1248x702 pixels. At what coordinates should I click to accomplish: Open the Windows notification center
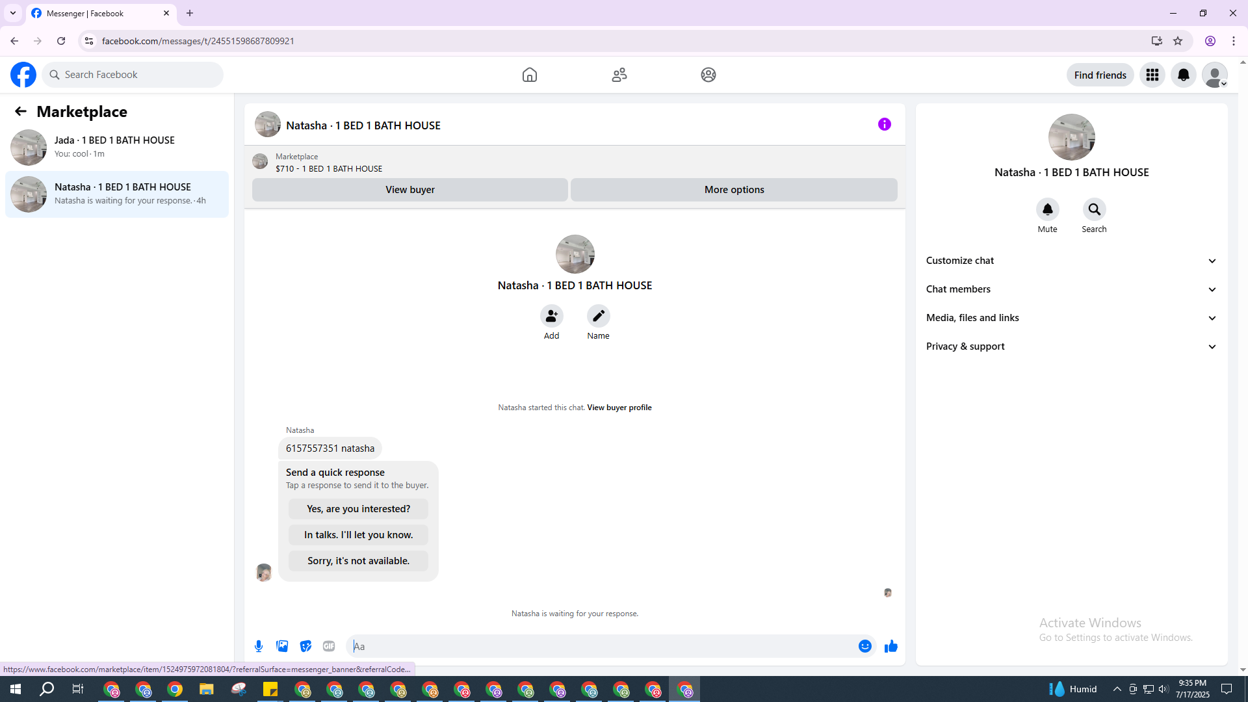point(1227,689)
